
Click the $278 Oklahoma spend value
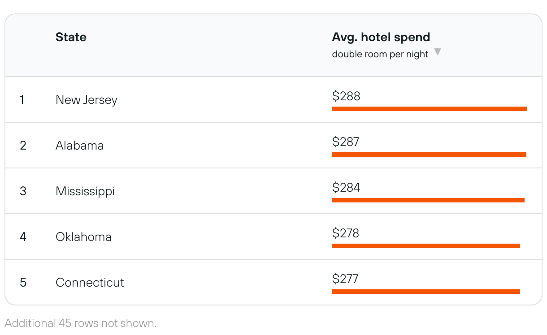coord(345,233)
